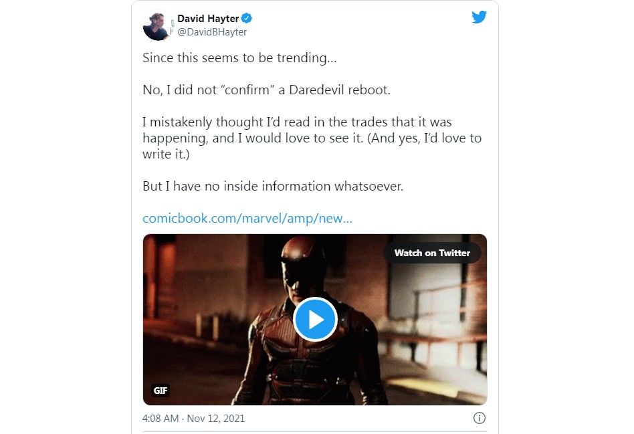Click the David Hayter display name
634x434 pixels.
(208, 19)
